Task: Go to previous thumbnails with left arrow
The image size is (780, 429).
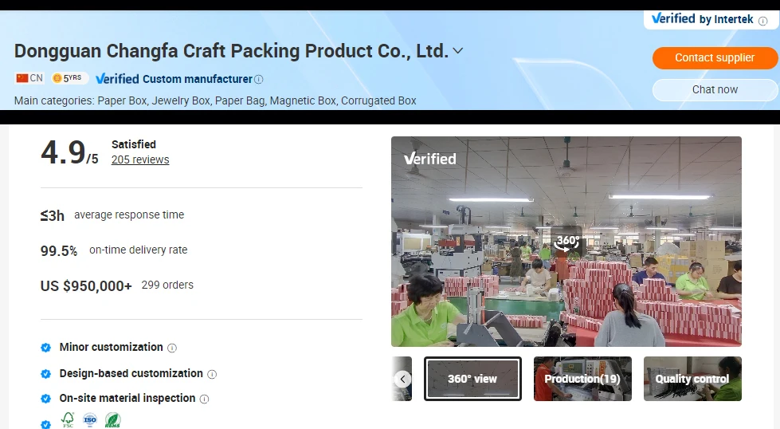Action: (x=403, y=380)
